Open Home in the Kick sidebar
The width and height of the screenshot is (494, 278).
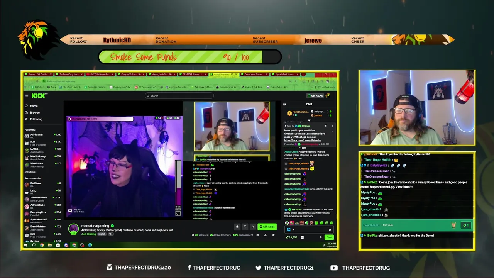(31, 106)
